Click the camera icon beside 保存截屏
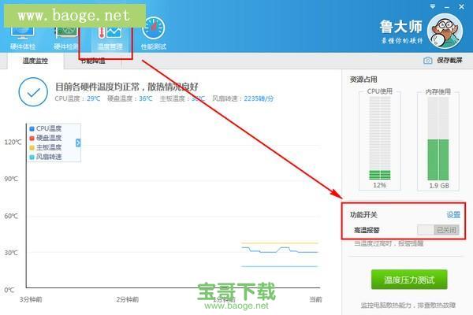 [x=427, y=61]
